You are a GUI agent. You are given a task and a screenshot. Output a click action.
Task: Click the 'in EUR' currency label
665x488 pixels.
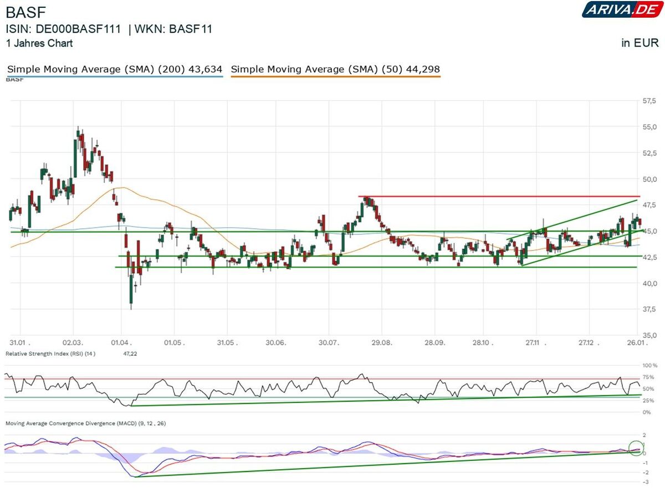click(x=640, y=43)
